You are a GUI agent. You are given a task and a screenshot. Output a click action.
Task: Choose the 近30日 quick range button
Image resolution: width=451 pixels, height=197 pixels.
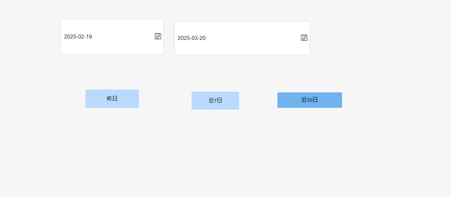coord(310,100)
